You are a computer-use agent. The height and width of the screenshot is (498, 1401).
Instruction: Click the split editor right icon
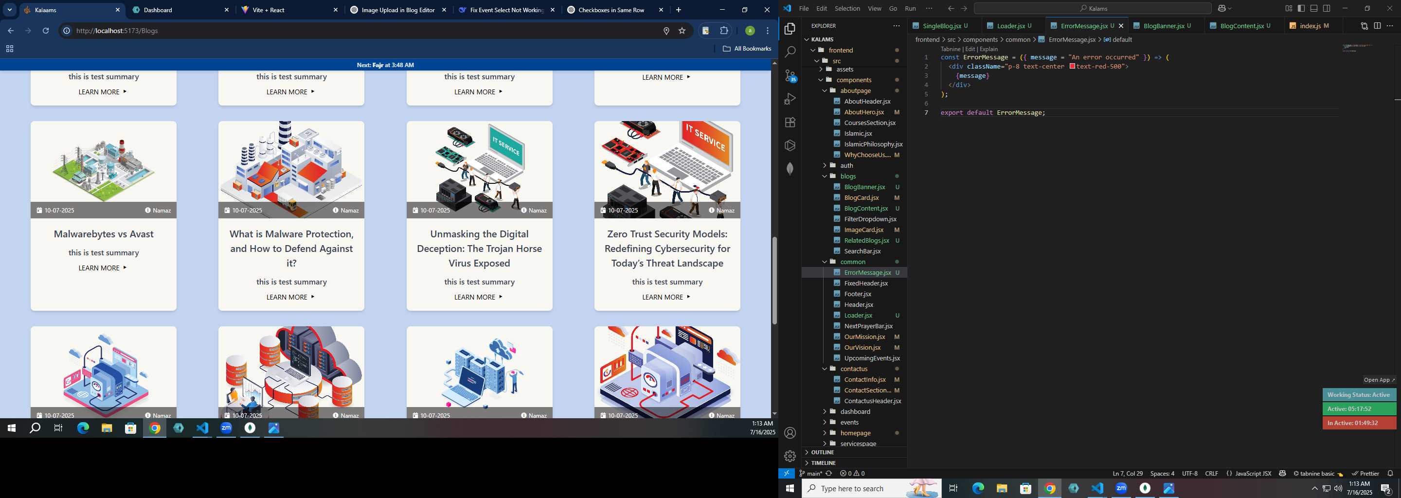point(1377,26)
